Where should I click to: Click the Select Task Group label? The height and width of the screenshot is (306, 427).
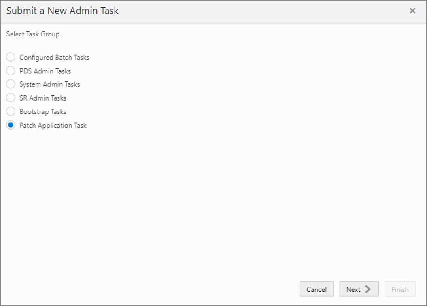33,34
